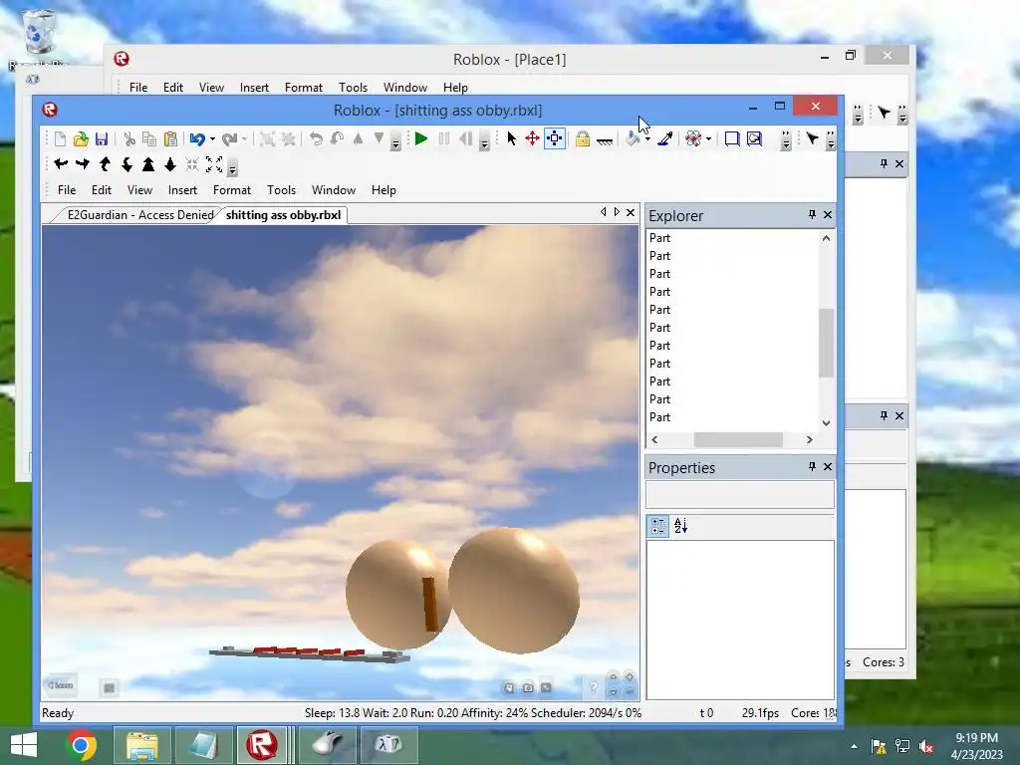
Task: Toggle Categorized view in Properties
Action: (657, 526)
